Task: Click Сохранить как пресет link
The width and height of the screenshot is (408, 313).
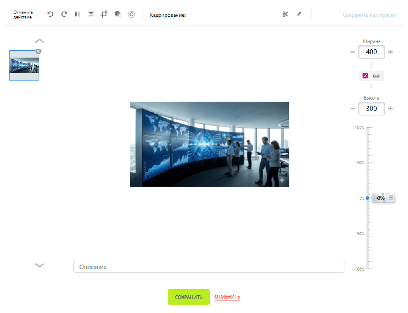Action: coord(369,15)
